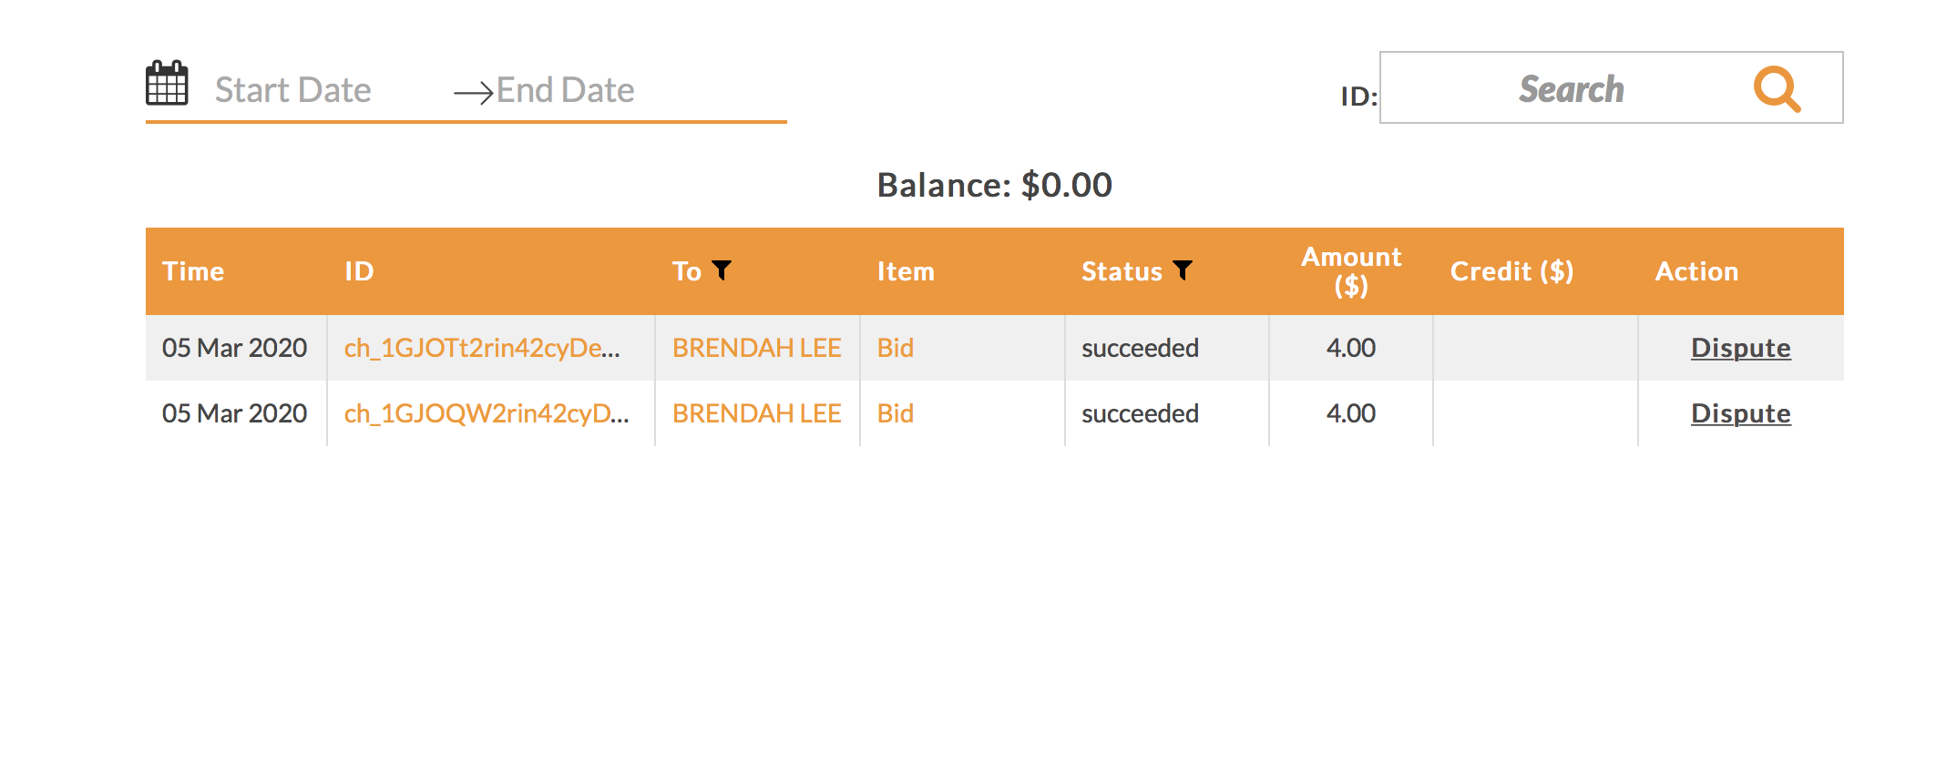Set the Start Date field
This screenshot has width=1957, height=783.
pos(292,89)
